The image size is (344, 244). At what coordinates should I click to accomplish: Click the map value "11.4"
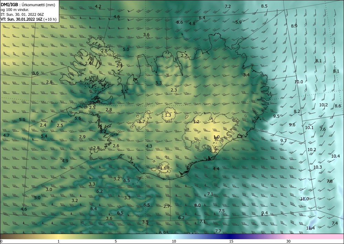point(310,228)
